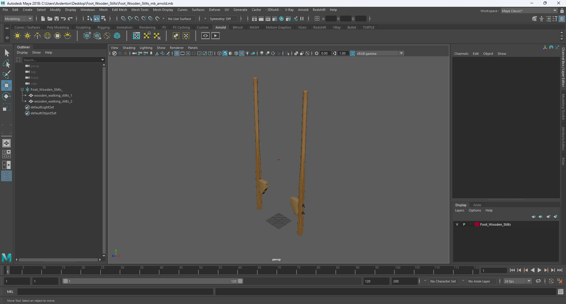Open the No Anim Layer dropdown arrow
Viewport: 566px width, 304px height.
tap(463, 281)
